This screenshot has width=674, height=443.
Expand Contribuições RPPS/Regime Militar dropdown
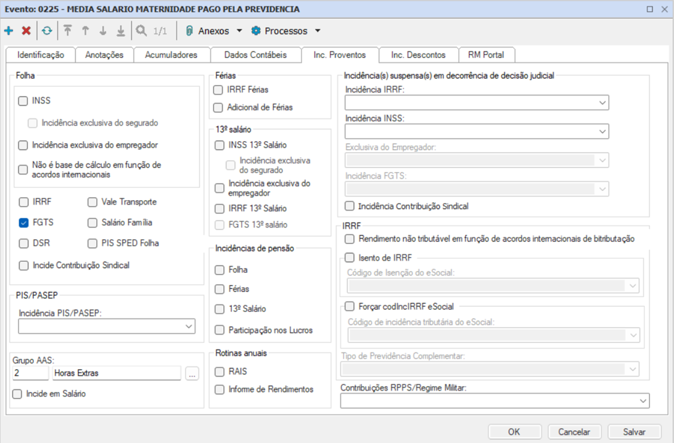643,401
